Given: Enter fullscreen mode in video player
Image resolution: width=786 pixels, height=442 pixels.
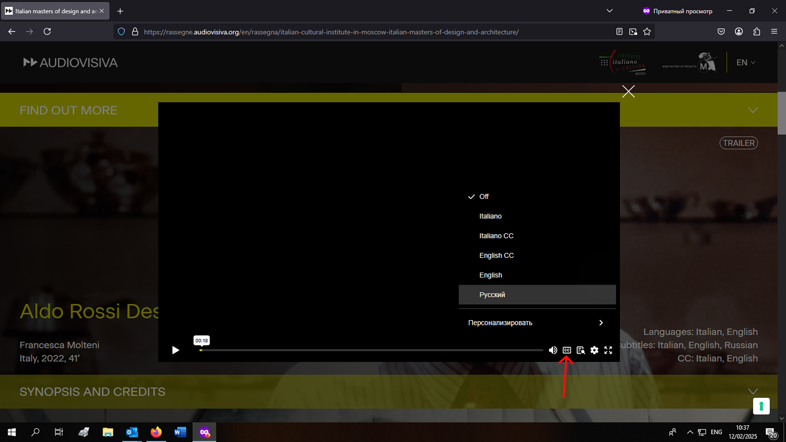Looking at the screenshot, I should pos(608,350).
